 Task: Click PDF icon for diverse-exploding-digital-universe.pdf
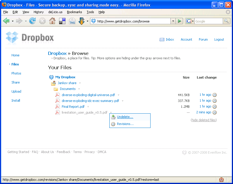(x=58, y=95)
